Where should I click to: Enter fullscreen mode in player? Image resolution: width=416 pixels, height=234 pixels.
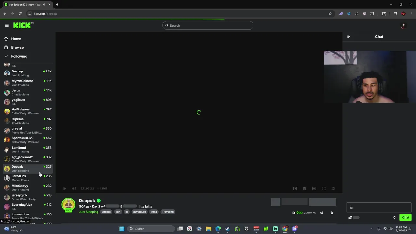(324, 188)
